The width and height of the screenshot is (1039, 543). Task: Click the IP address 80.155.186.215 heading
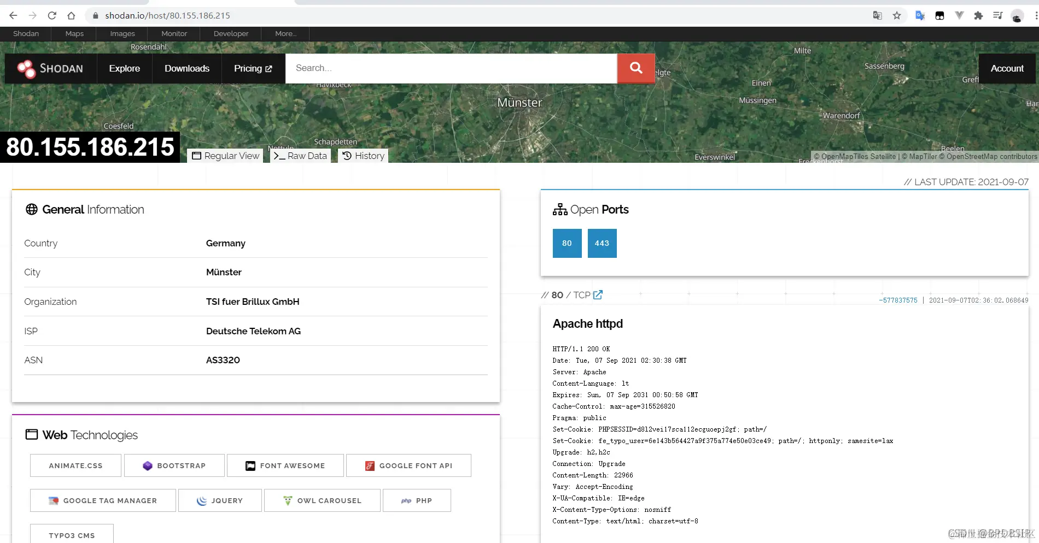coord(90,147)
